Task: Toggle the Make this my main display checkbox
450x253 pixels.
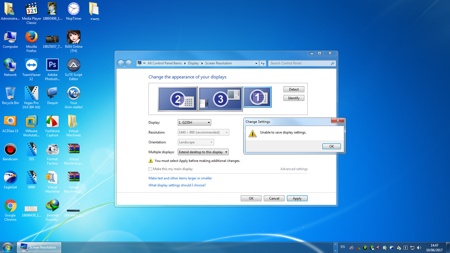Action: [x=150, y=169]
